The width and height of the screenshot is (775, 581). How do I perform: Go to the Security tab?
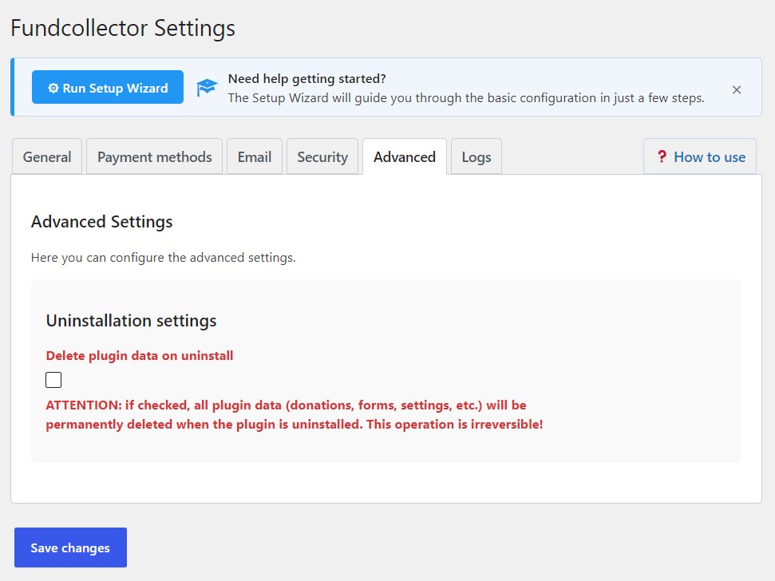[x=322, y=156]
